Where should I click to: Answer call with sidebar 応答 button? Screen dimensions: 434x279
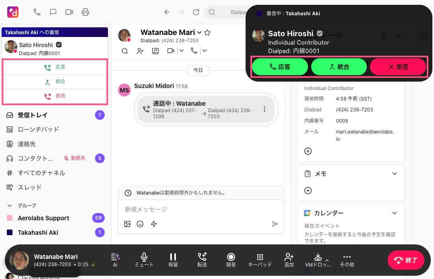pyautogui.click(x=55, y=67)
